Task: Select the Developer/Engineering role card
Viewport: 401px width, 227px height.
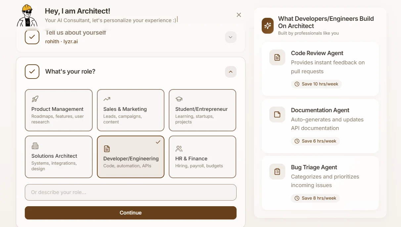Action: (131, 157)
